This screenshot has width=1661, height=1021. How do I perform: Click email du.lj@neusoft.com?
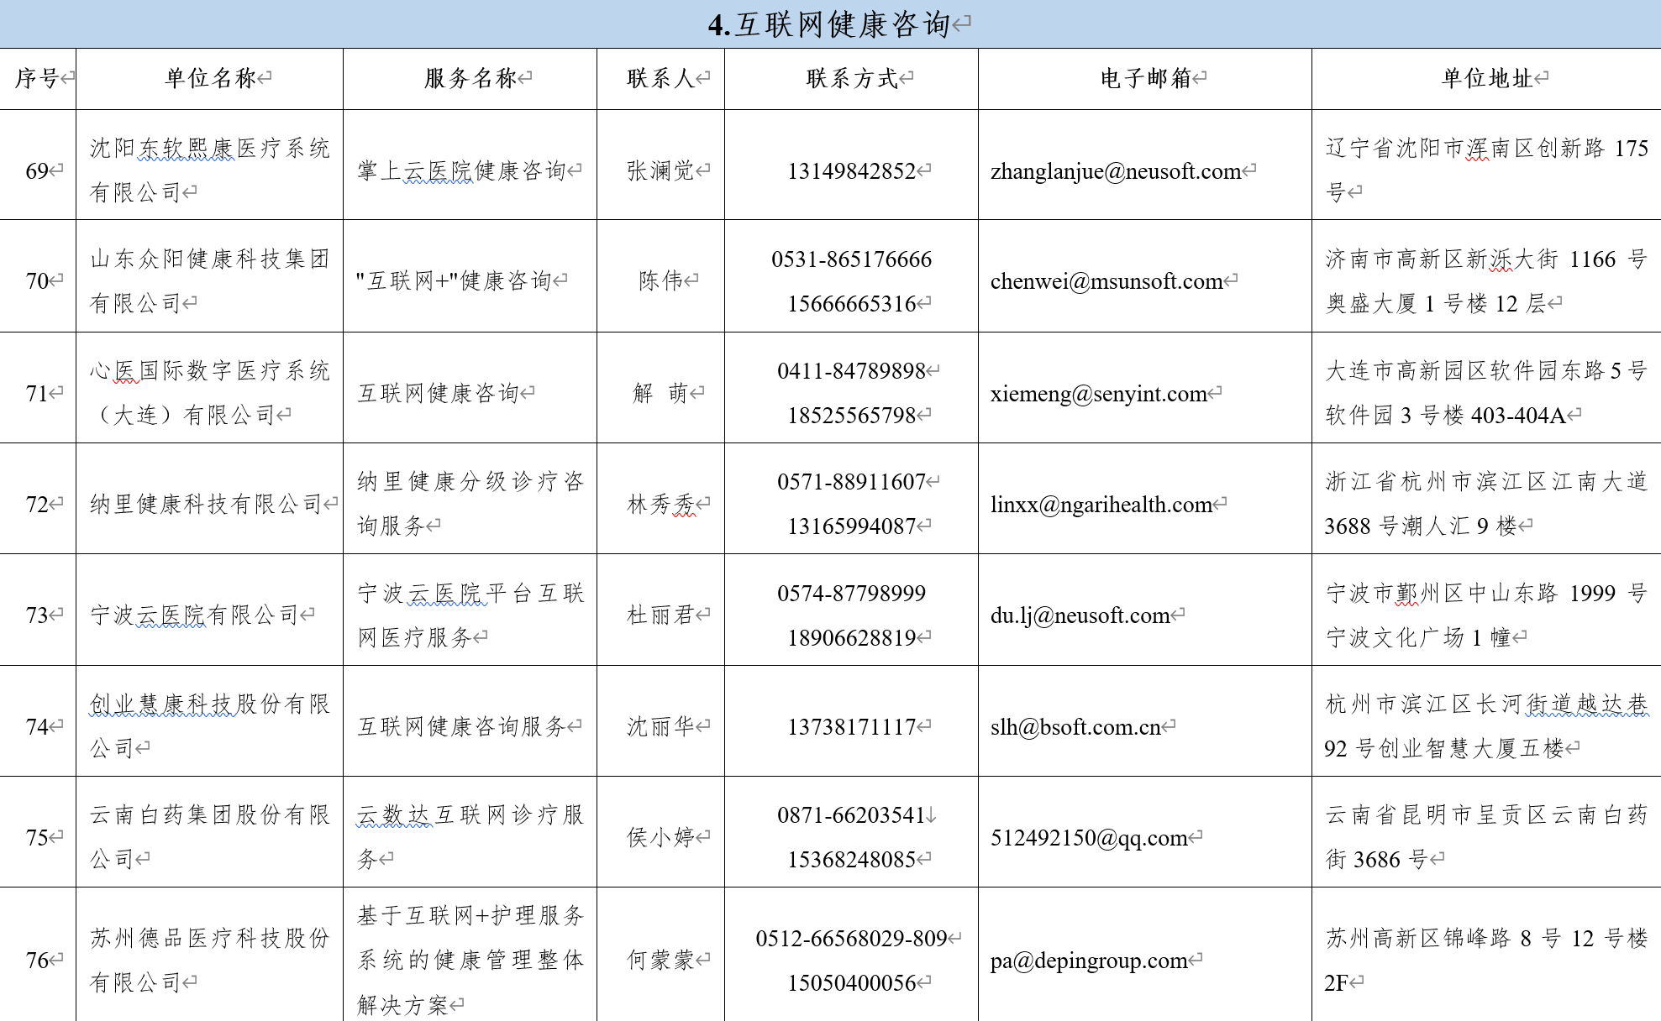click(1080, 615)
